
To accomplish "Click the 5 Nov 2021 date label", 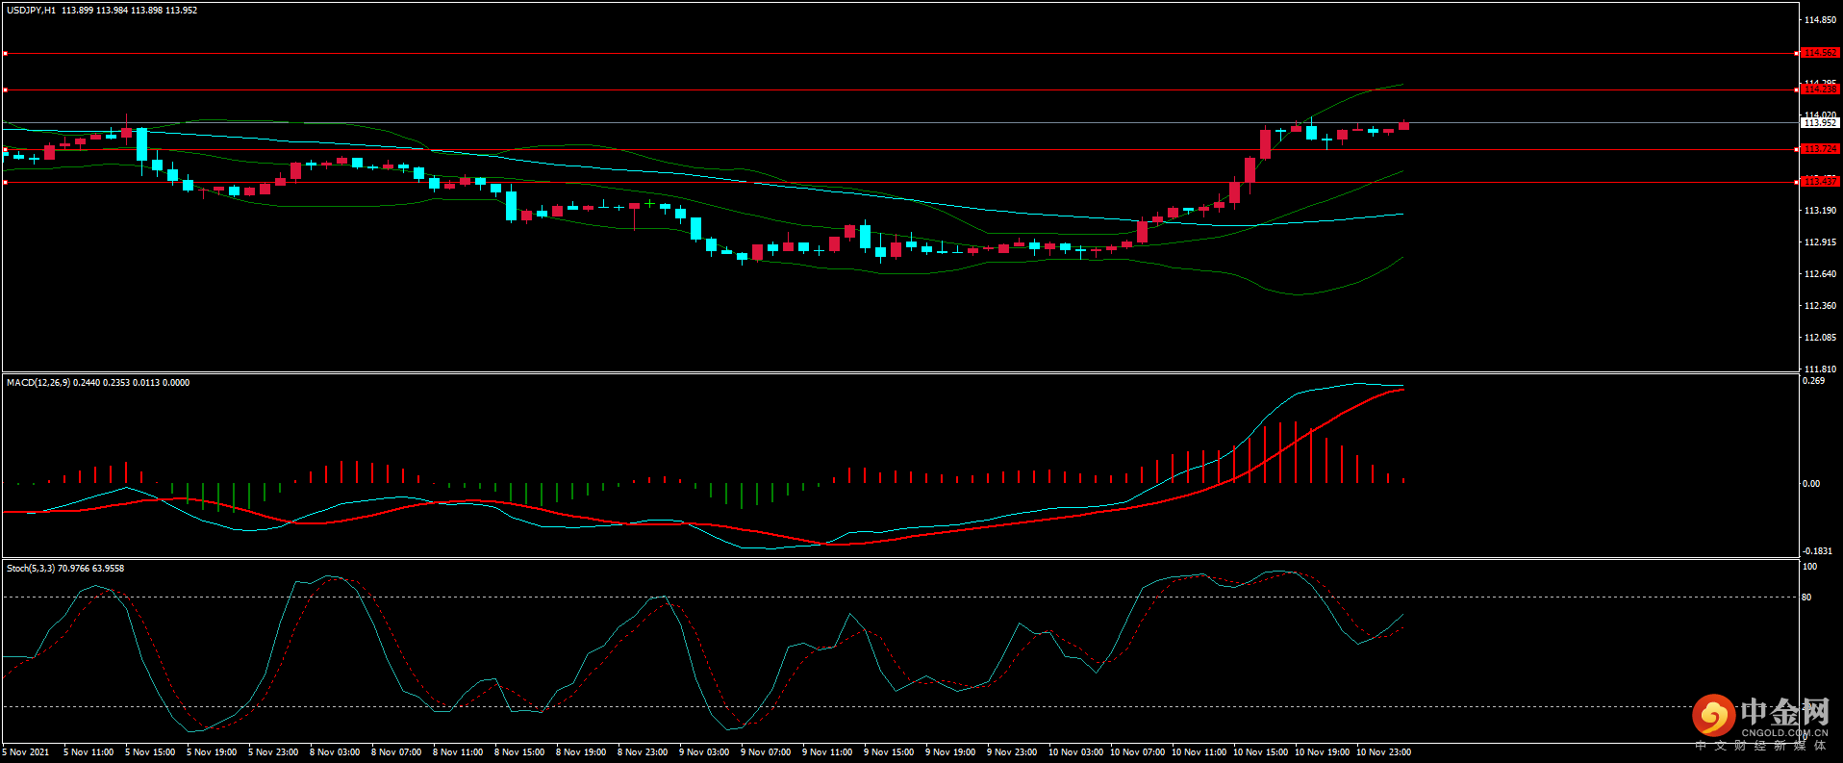I will tap(26, 752).
